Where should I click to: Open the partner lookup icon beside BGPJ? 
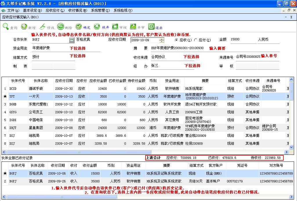pyautogui.click(x=72, y=40)
